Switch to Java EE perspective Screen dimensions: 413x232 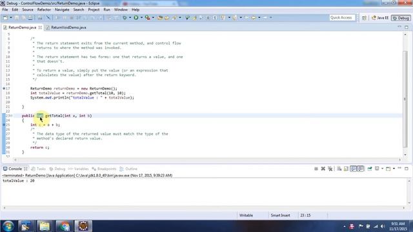click(380, 18)
